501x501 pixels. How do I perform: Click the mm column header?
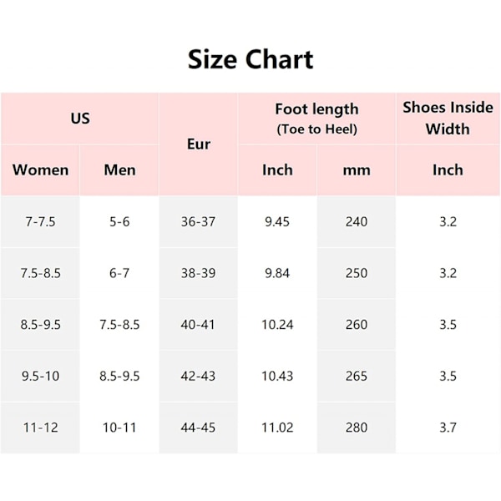click(x=356, y=170)
